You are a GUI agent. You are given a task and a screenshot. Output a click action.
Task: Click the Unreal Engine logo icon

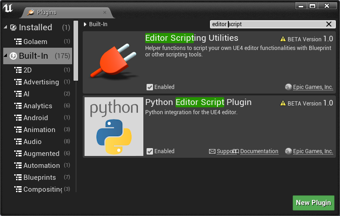click(x=8, y=8)
